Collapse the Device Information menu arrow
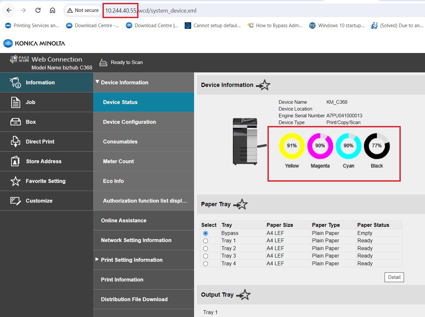Viewport: 425px width, 317px height. pos(97,82)
